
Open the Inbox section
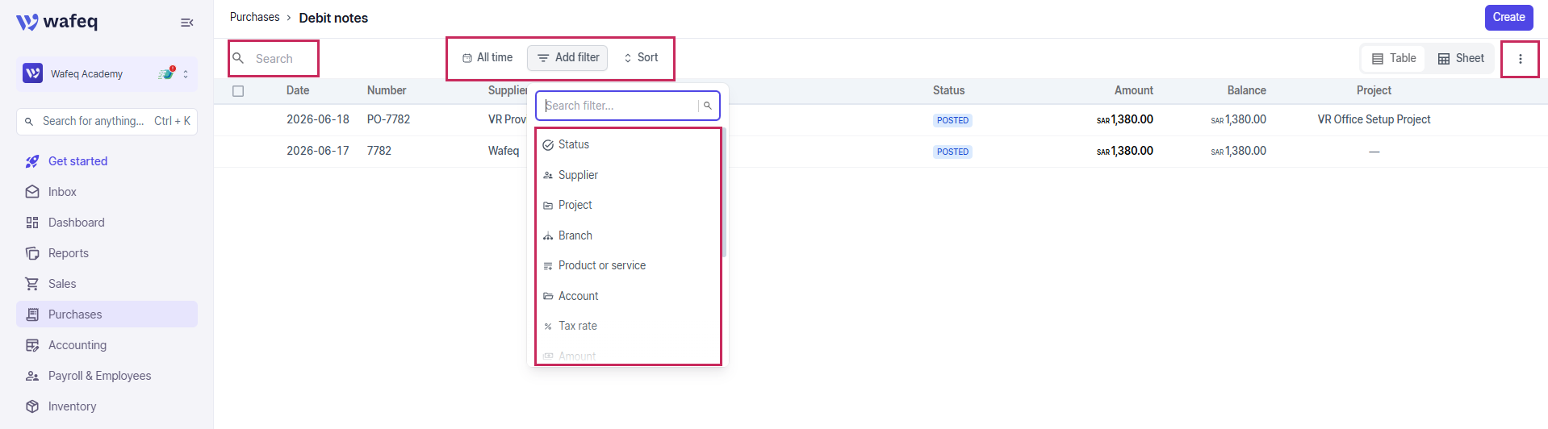coord(107,192)
